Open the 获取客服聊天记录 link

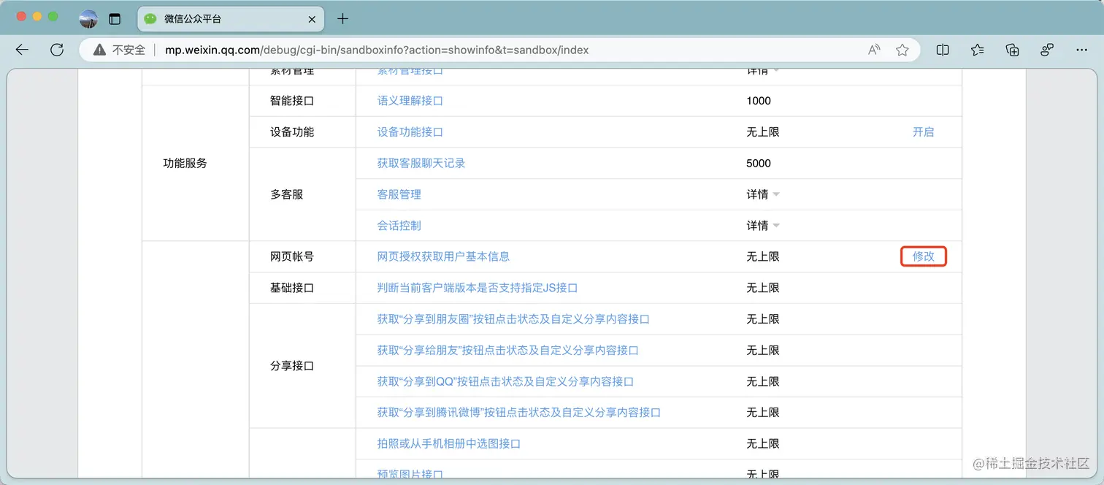[x=423, y=163]
